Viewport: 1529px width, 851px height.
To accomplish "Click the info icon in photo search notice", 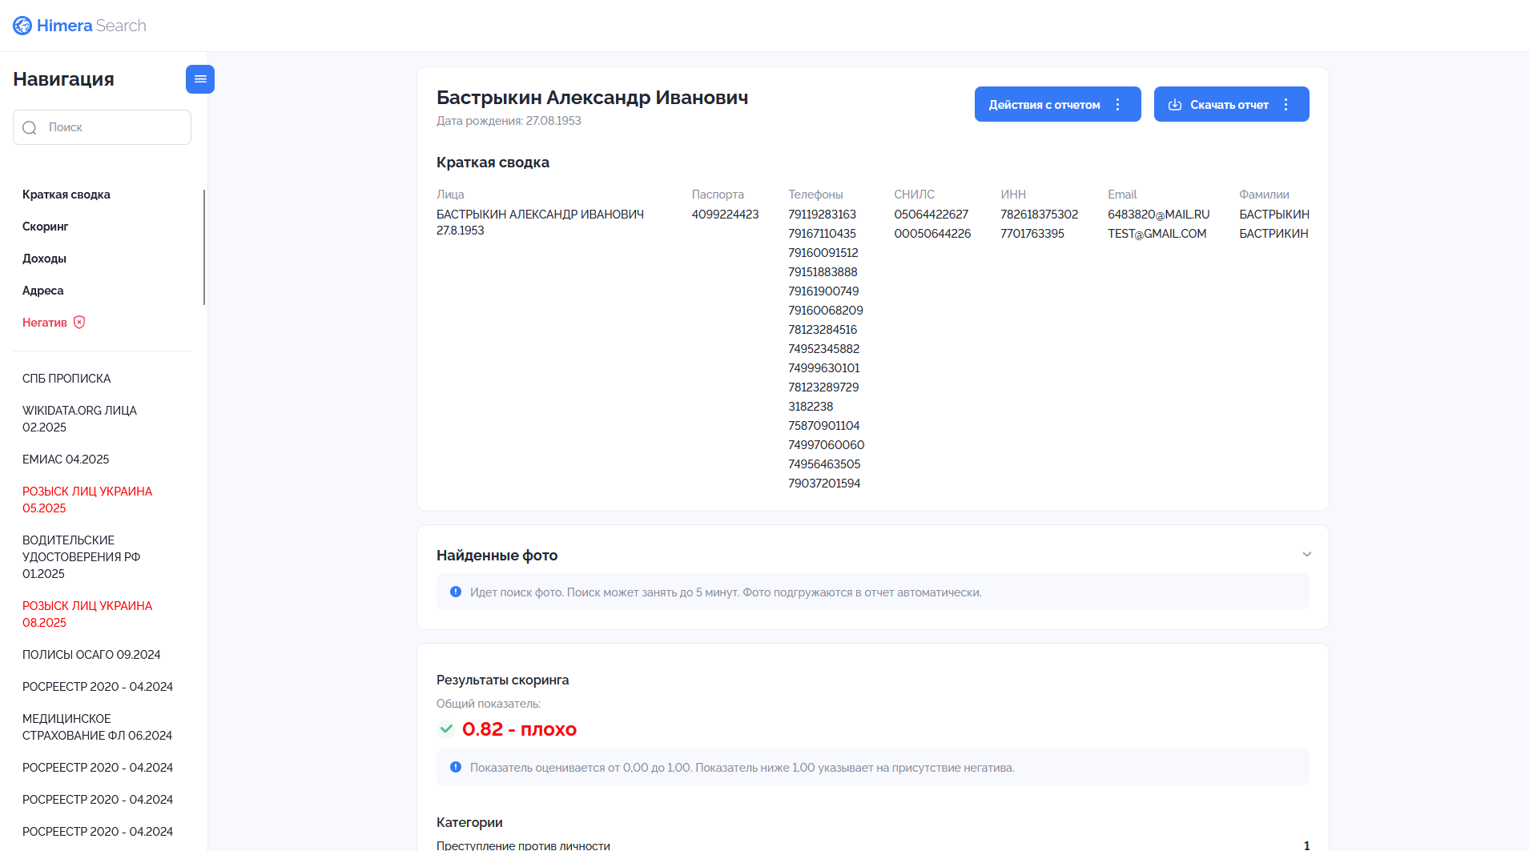I will tap(456, 592).
